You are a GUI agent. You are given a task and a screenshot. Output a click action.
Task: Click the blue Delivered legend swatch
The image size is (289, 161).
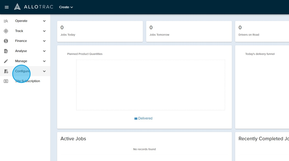[136, 119]
